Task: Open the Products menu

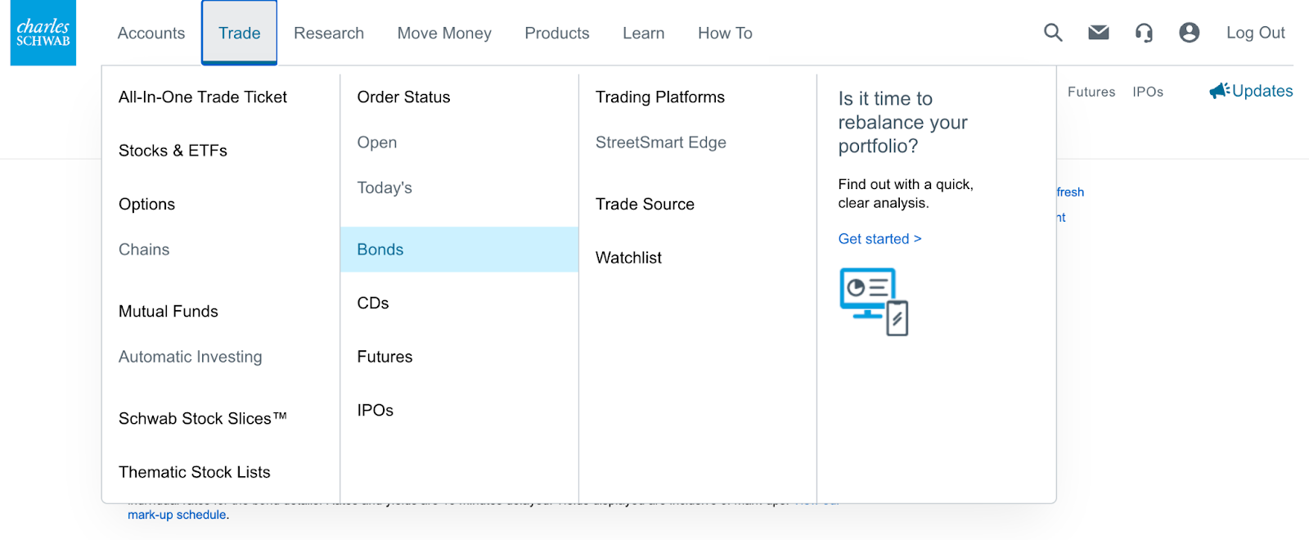Action: coord(557,34)
